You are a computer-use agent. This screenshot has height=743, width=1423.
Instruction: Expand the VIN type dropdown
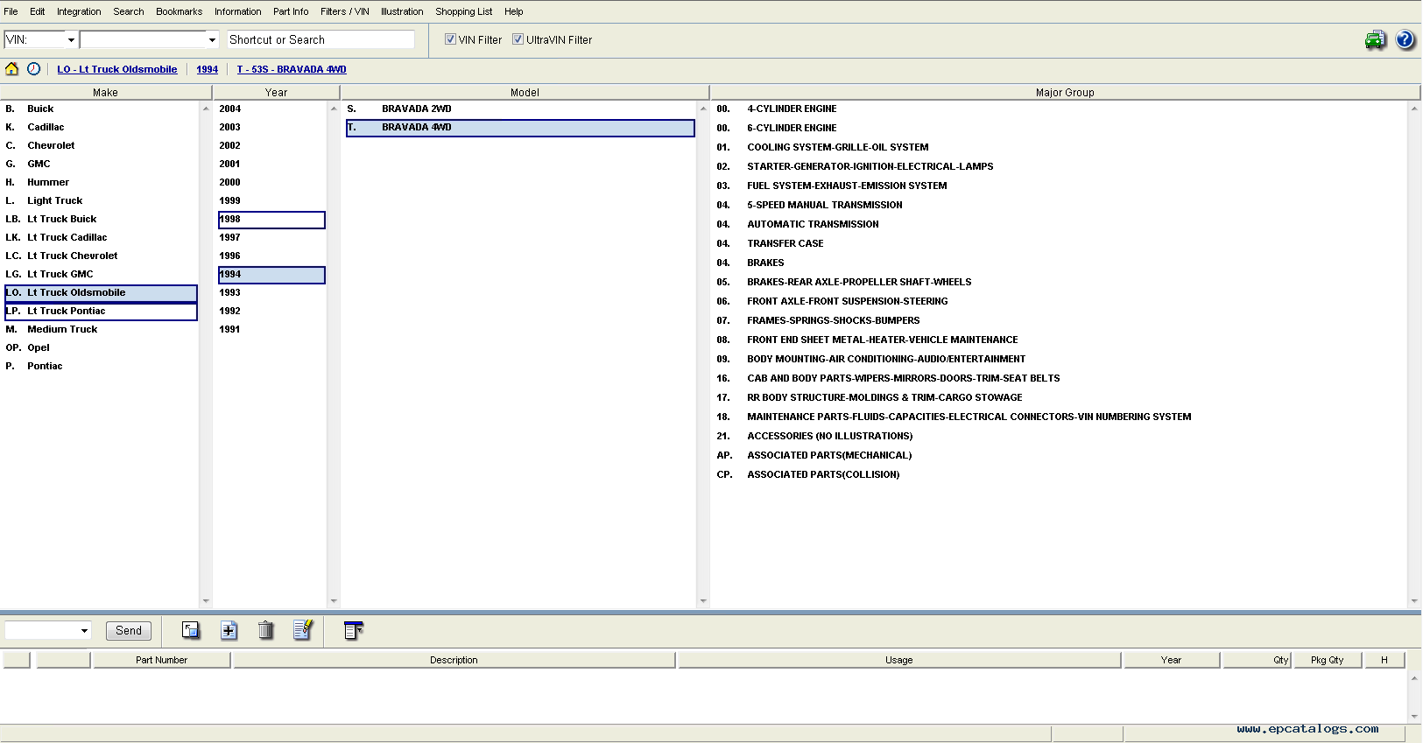point(71,40)
